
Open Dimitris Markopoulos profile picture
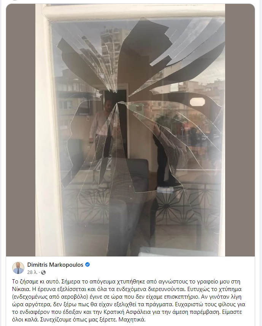(18, 268)
